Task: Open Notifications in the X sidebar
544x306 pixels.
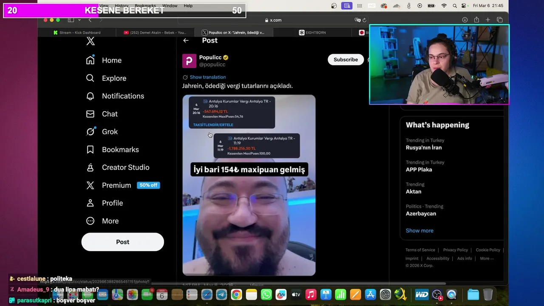Action: (115, 96)
